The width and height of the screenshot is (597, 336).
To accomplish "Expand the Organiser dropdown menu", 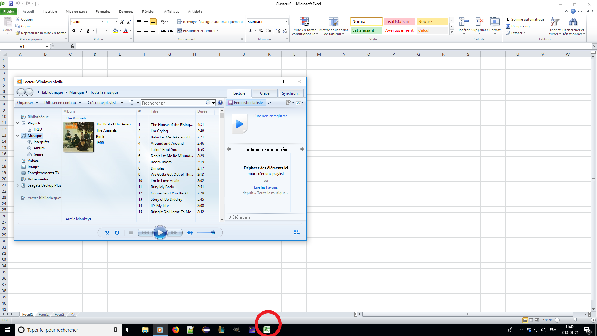I will (27, 103).
